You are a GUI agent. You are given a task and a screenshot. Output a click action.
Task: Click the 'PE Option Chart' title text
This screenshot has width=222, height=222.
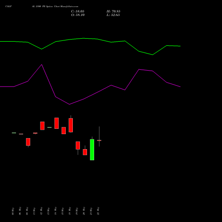click(x=51, y=7)
